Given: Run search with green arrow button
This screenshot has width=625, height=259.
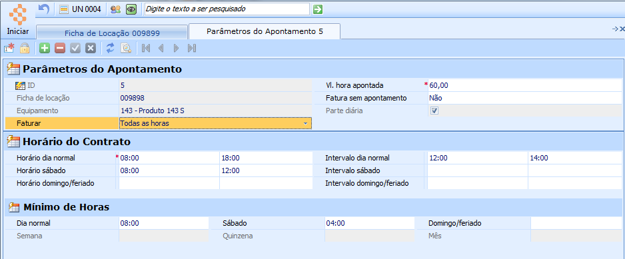Looking at the screenshot, I should click(x=318, y=9).
